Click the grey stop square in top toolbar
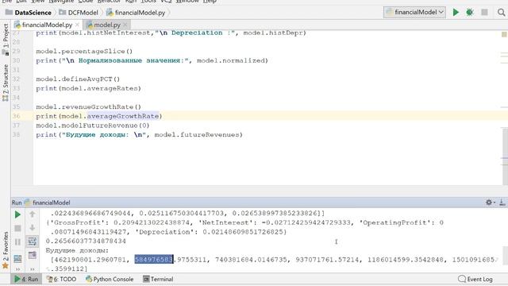Image resolution: width=508 pixels, height=286 pixels. pyautogui.click(x=484, y=13)
